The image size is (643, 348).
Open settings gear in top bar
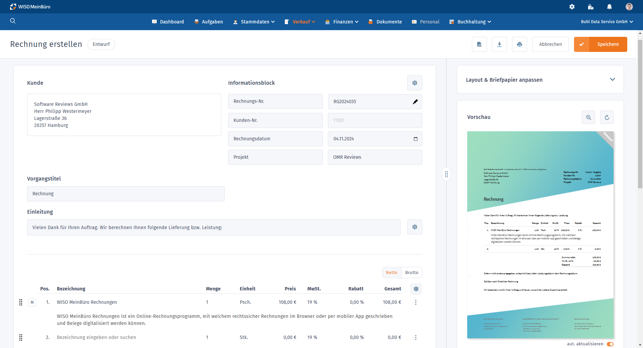pyautogui.click(x=572, y=7)
